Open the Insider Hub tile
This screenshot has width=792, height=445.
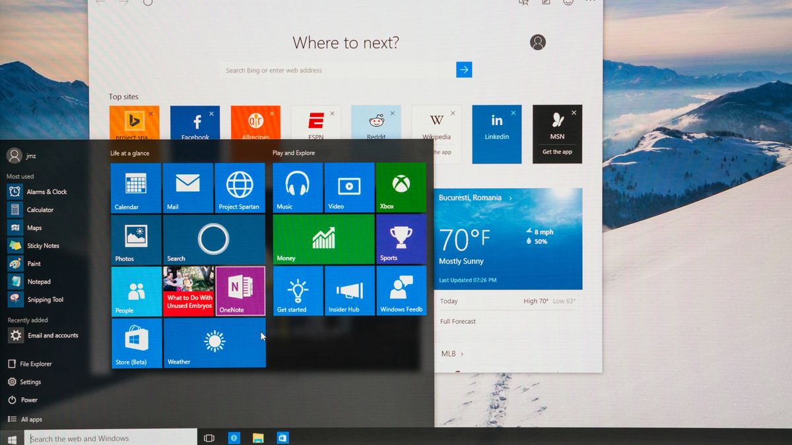click(x=349, y=291)
